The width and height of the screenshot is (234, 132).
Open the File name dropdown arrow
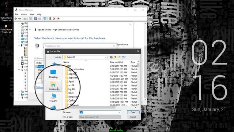[x=120, y=112]
